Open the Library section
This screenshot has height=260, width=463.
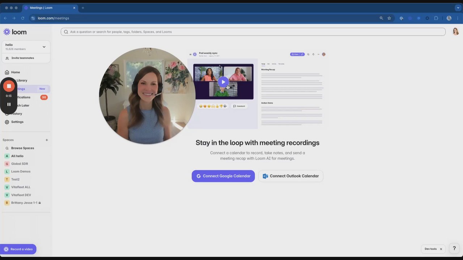[x=22, y=81]
